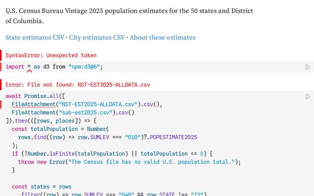Click the 'await Promise.all([' line
Image resolution: width=314 pixels, height=196 pixels.
(x=35, y=96)
